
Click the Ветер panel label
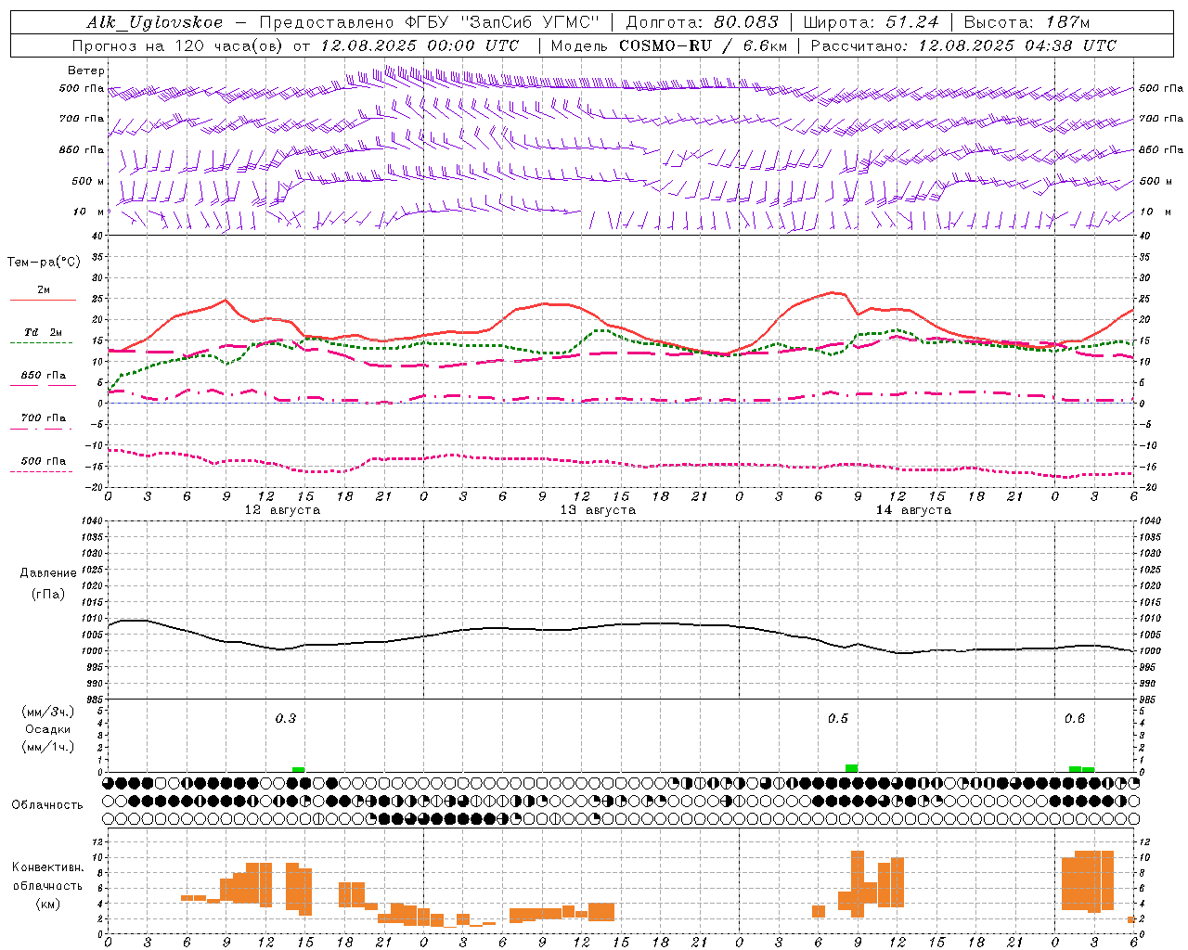pos(86,71)
